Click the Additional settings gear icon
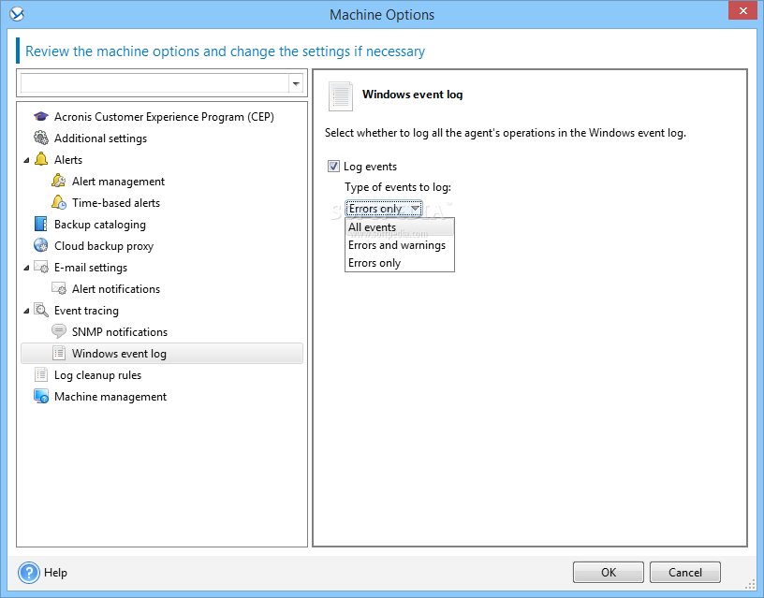Image resolution: width=764 pixels, height=598 pixels. click(41, 139)
